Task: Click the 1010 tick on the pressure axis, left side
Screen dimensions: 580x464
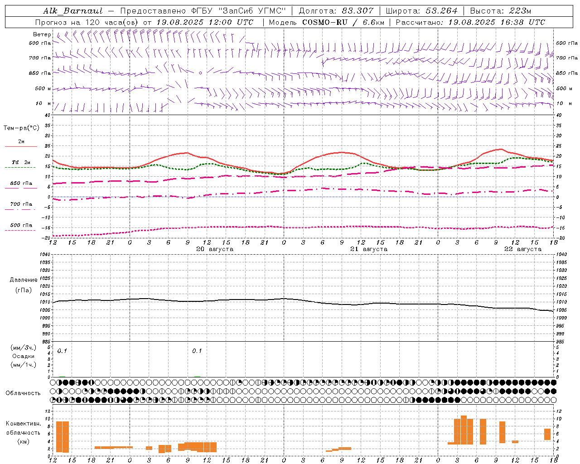Action: click(46, 302)
